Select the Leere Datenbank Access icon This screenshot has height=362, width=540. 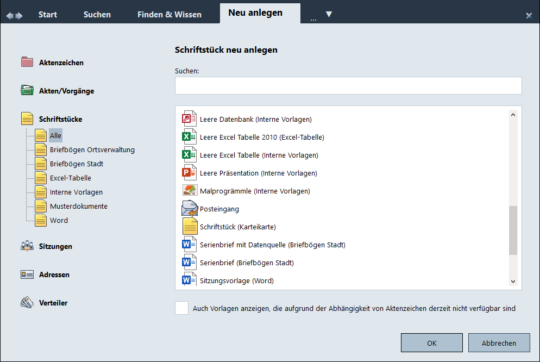tap(190, 119)
